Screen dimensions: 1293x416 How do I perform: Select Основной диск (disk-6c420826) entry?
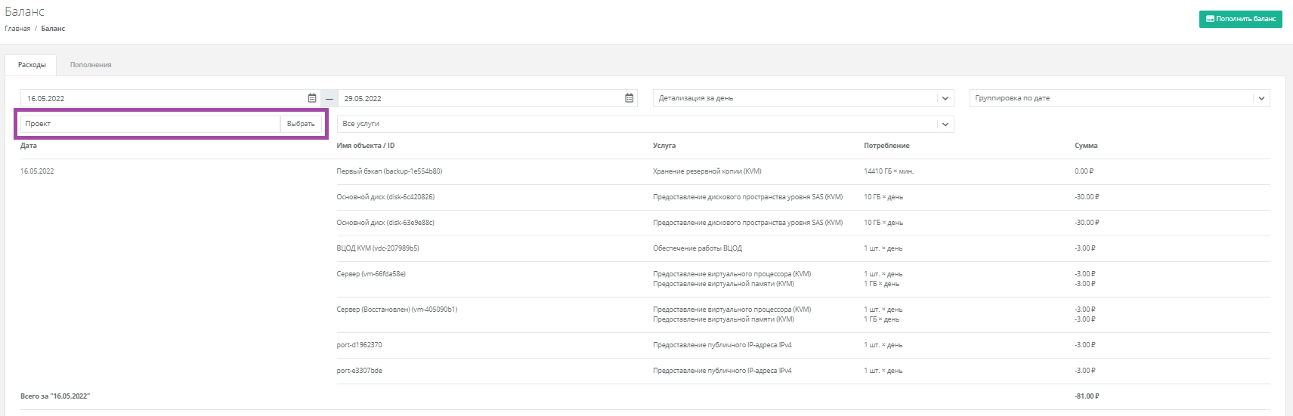(385, 197)
